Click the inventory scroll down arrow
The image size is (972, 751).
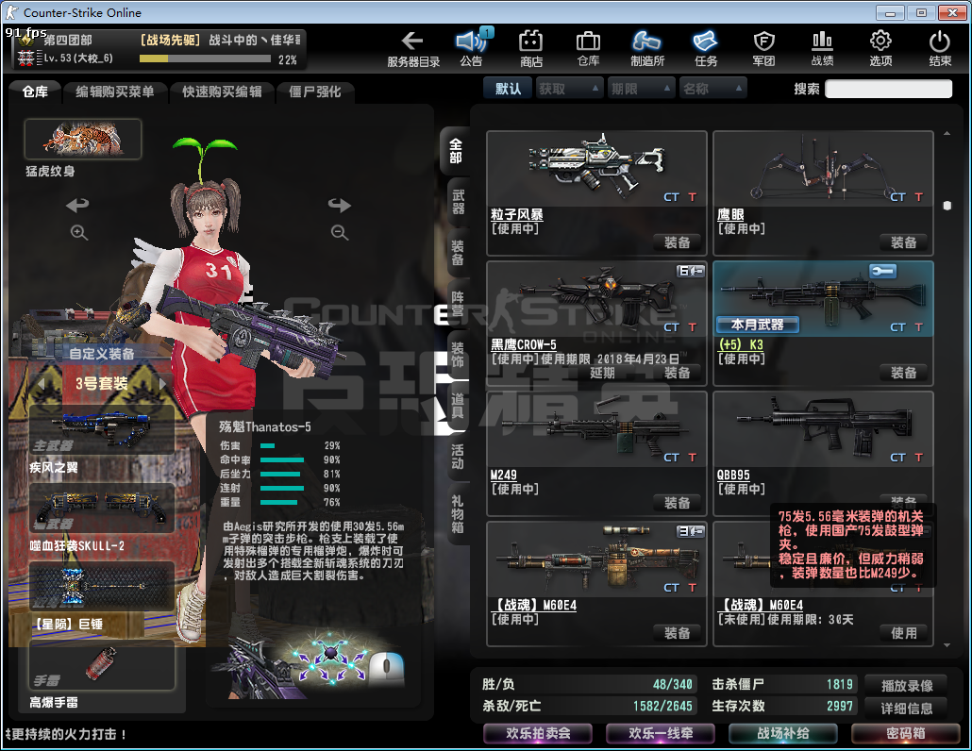tap(947, 645)
